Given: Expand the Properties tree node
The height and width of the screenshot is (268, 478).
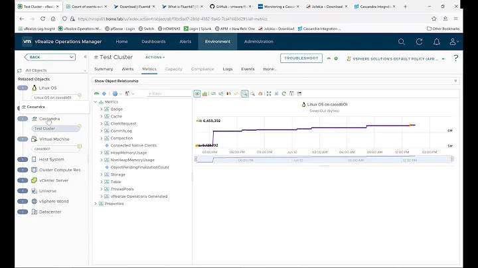Looking at the screenshot, I should [96, 204].
